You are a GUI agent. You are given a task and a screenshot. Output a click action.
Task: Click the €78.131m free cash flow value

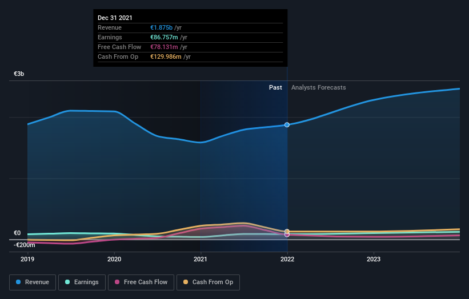tap(164, 47)
